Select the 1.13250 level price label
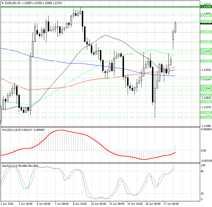 (x=206, y=42)
